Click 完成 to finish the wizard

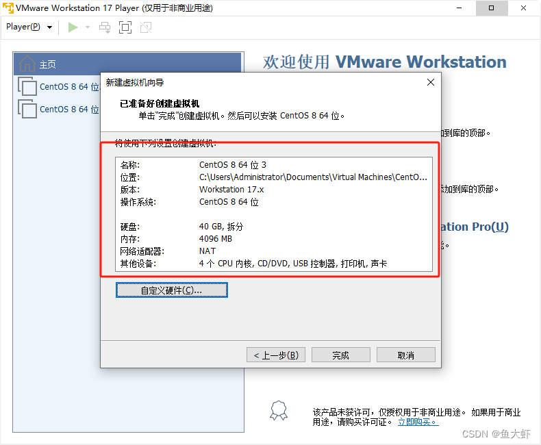(341, 355)
